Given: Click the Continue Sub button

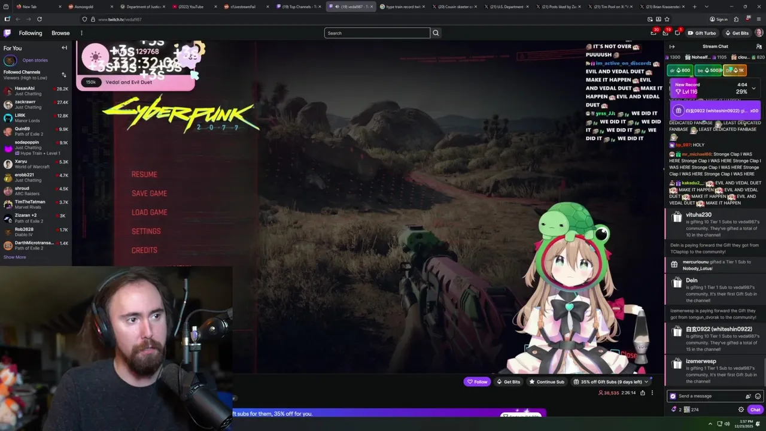Looking at the screenshot, I should pyautogui.click(x=547, y=382).
